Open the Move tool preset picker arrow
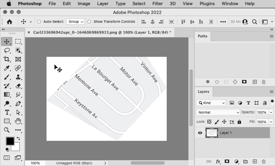The width and height of the screenshot is (275, 166). tap(31, 22)
